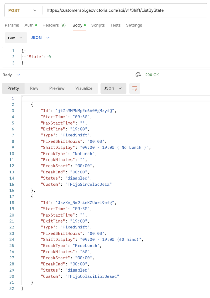Switch to Raw response view
The height and width of the screenshot is (298, 210).
point(34,88)
